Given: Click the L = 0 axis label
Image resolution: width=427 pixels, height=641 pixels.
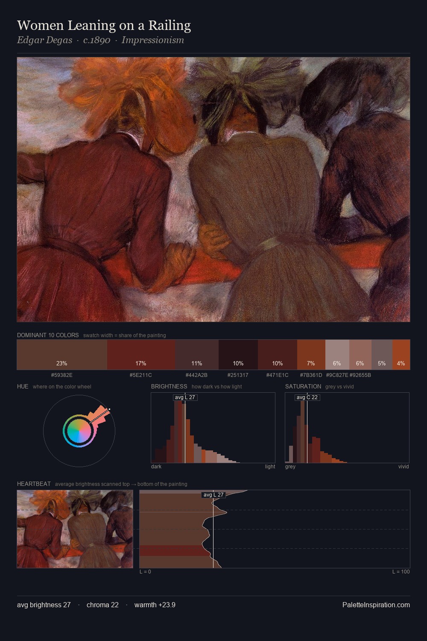Looking at the screenshot, I should tap(145, 572).
